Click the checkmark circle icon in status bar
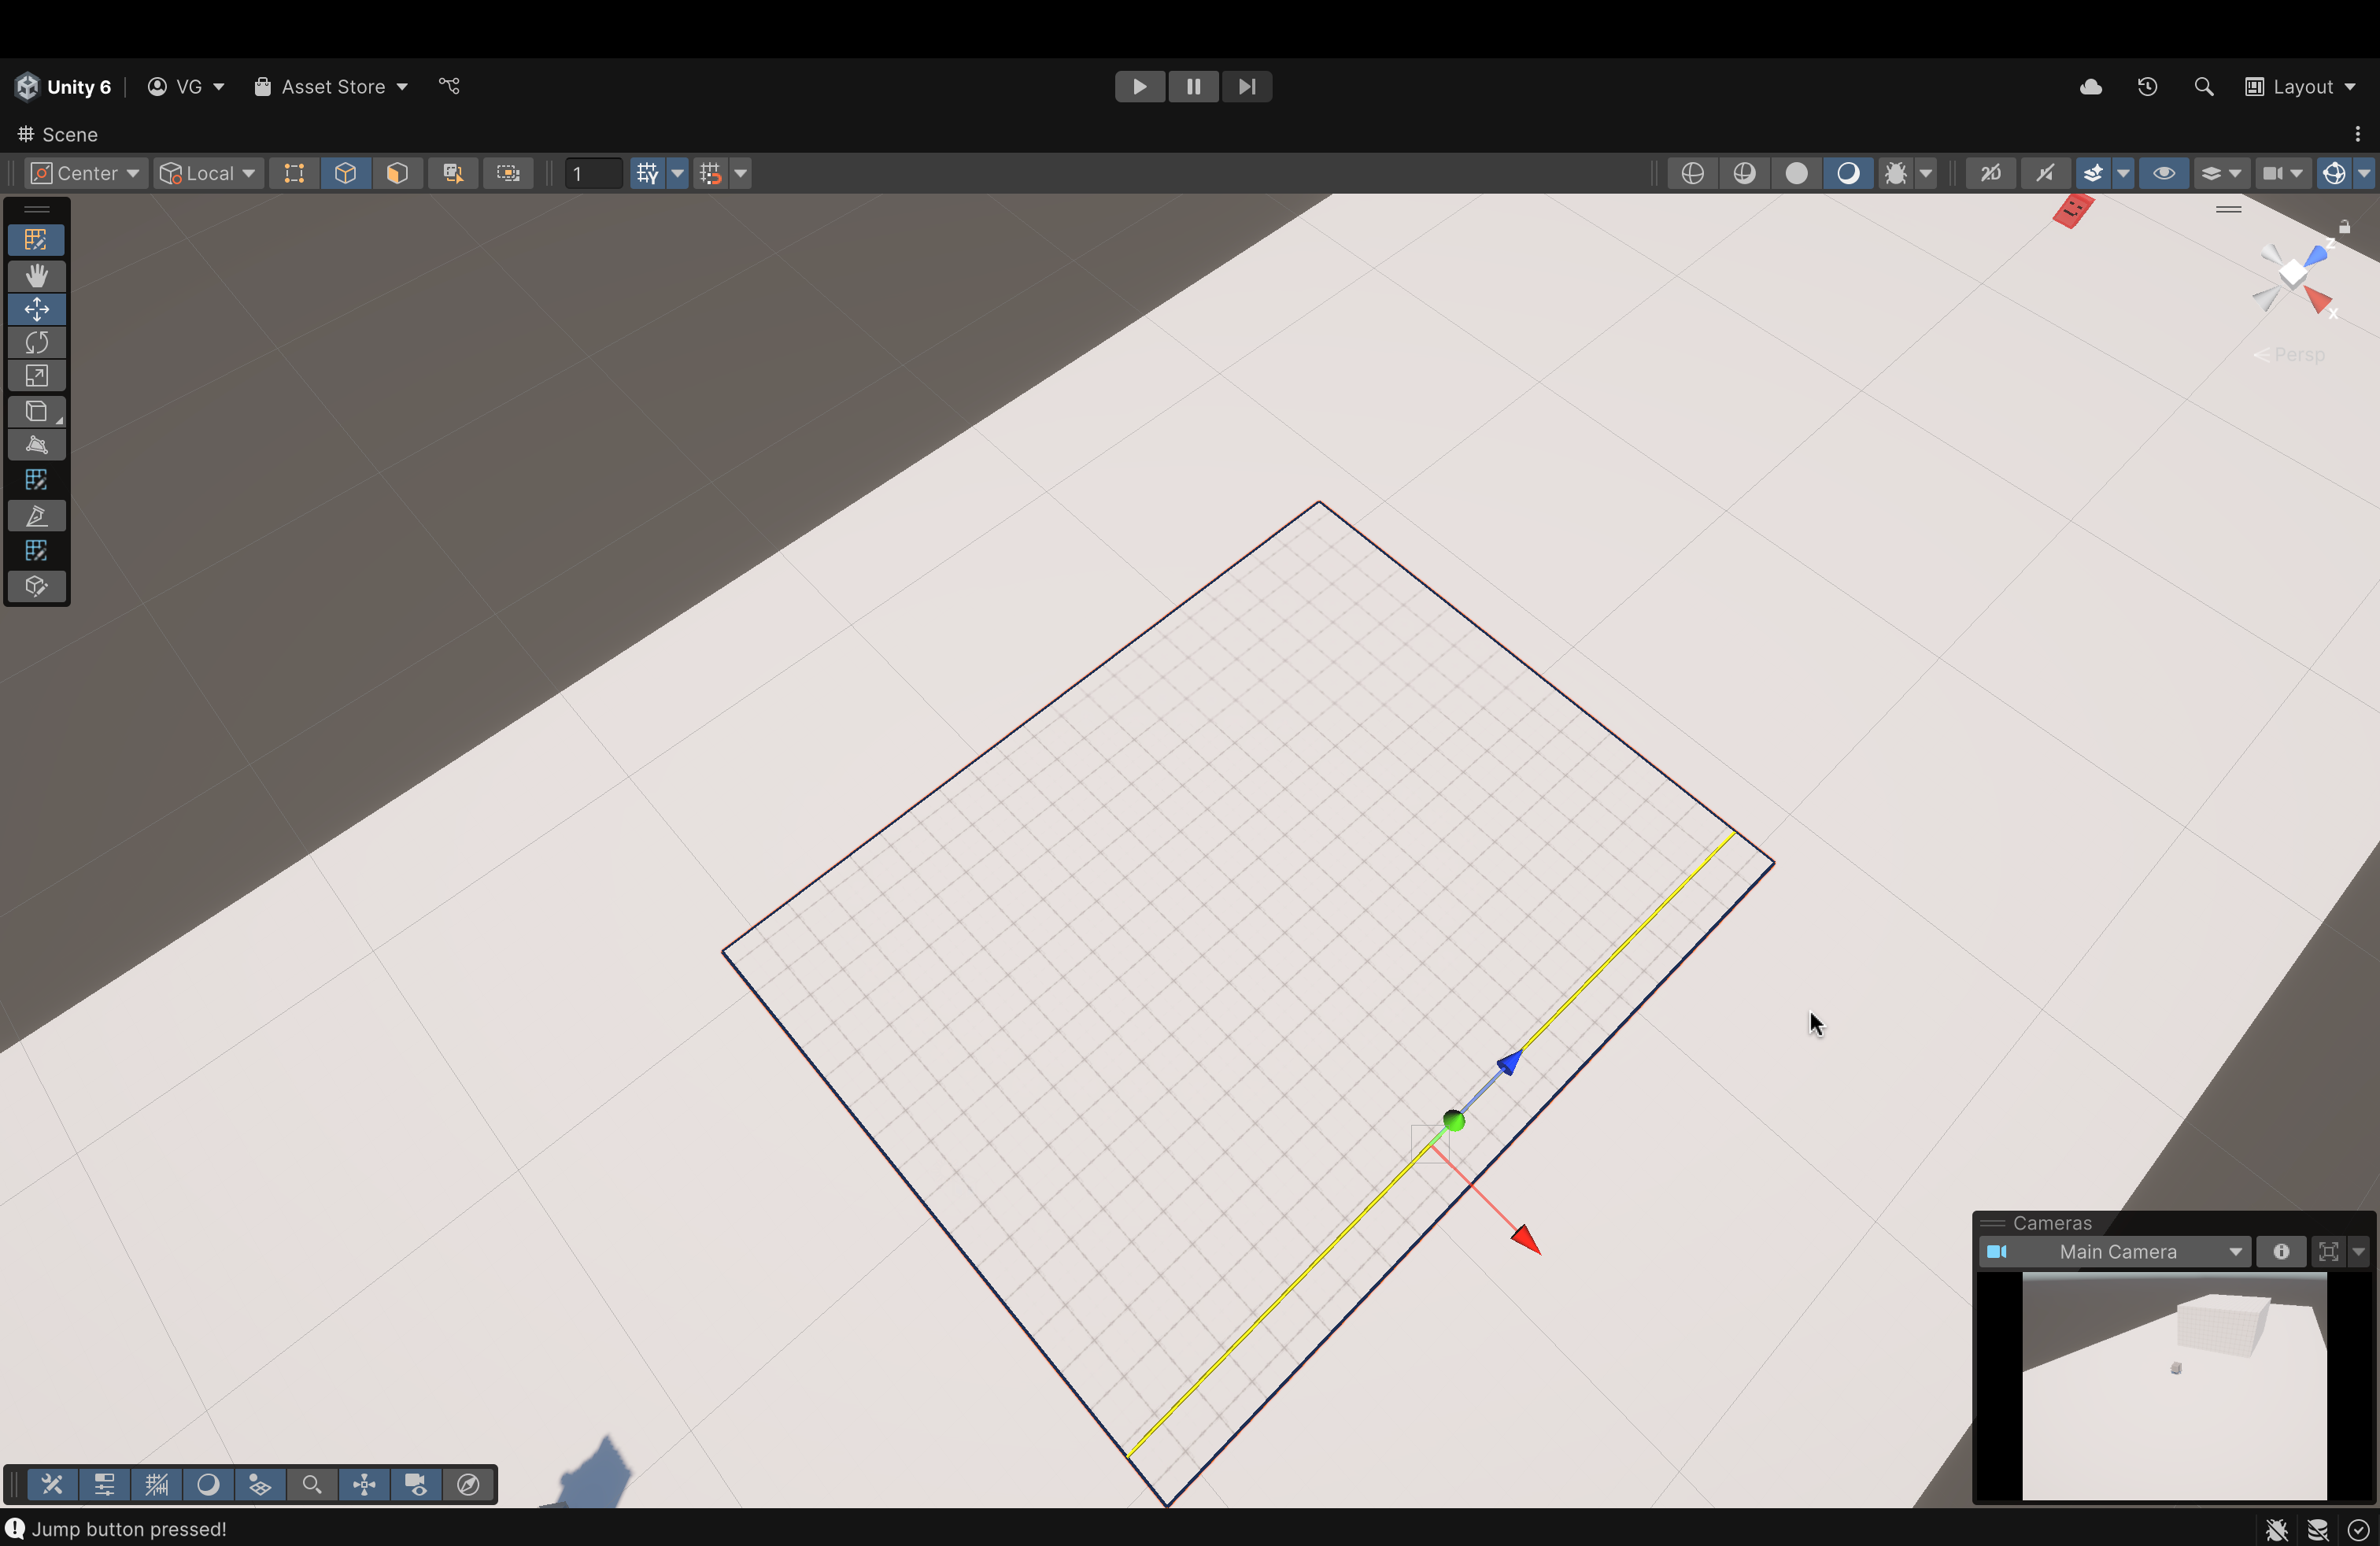This screenshot has height=1546, width=2380. click(2358, 1530)
